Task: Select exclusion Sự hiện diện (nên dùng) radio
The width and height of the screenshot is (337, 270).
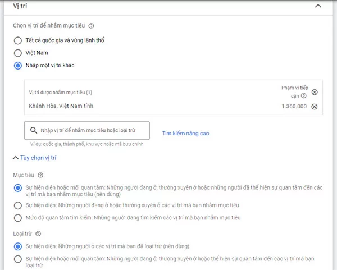Action: (x=18, y=246)
